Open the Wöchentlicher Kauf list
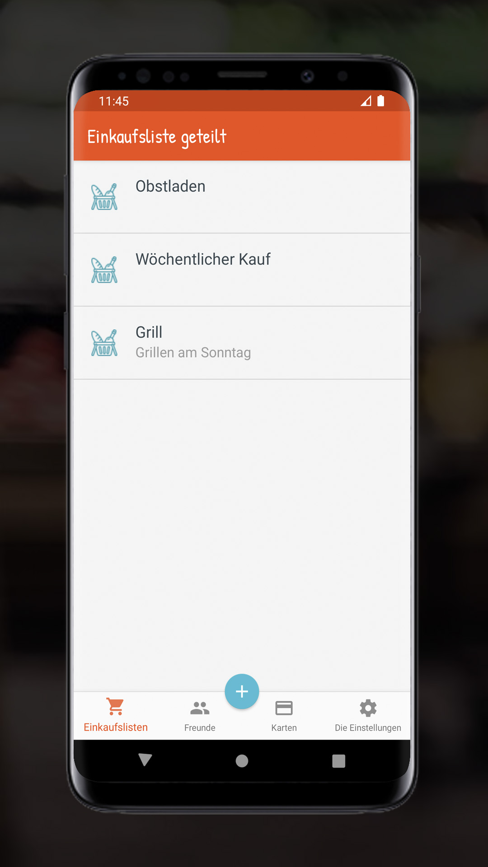 click(x=242, y=270)
